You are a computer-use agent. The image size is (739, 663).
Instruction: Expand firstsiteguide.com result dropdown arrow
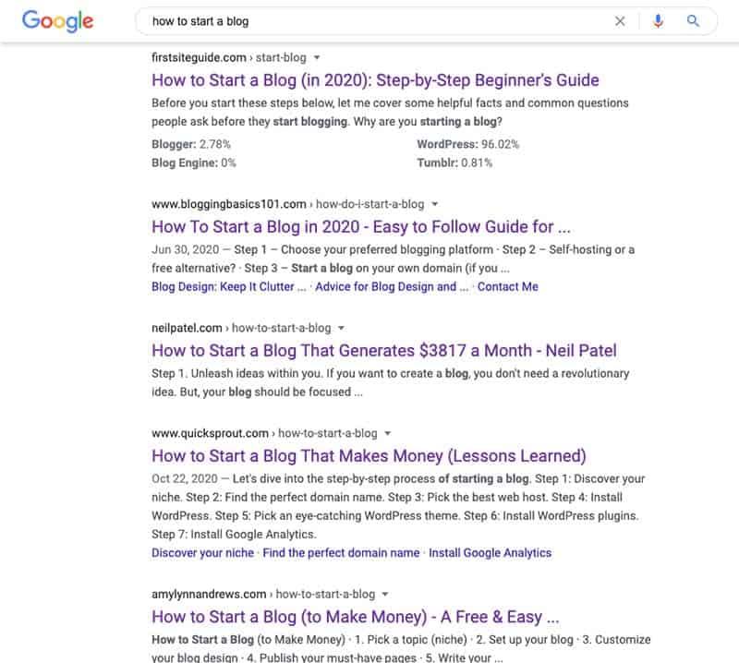(317, 57)
